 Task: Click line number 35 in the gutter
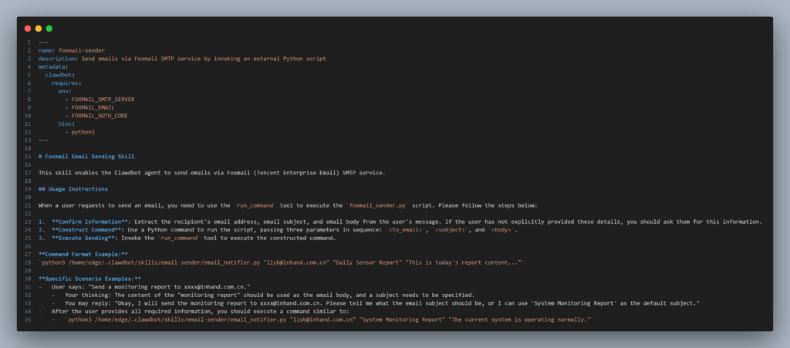coord(28,318)
